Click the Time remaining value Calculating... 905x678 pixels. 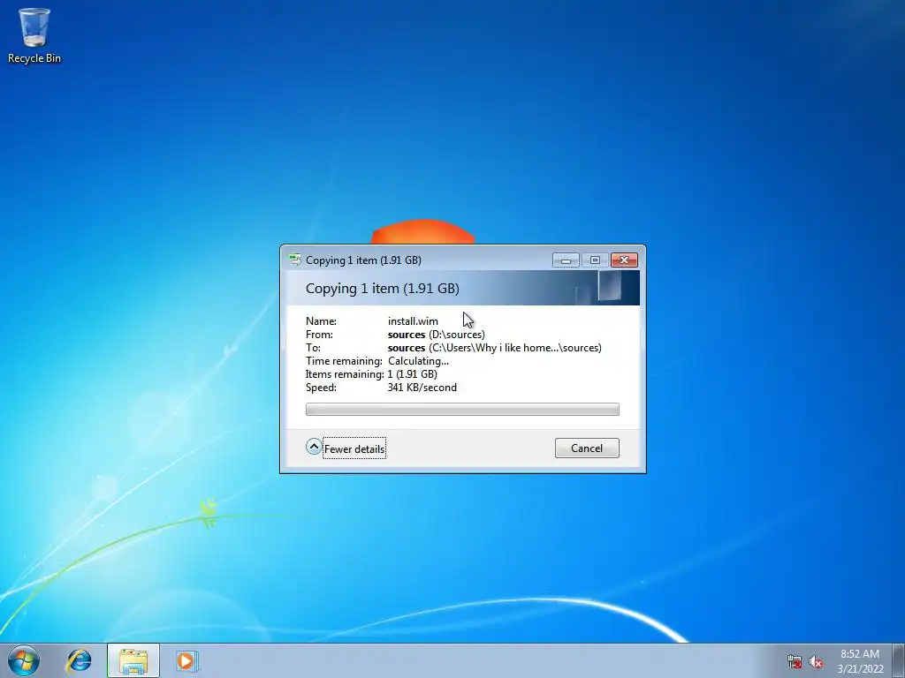418,361
